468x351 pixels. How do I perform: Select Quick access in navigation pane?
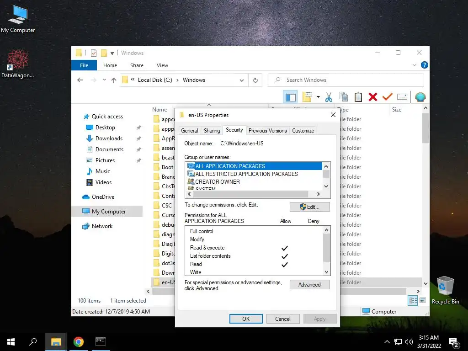pos(107,117)
